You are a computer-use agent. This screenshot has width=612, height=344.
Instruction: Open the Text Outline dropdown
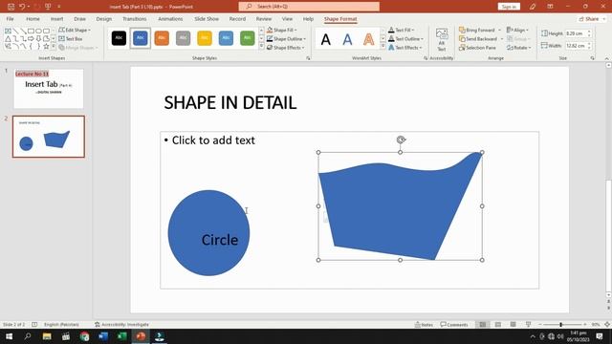click(405, 38)
